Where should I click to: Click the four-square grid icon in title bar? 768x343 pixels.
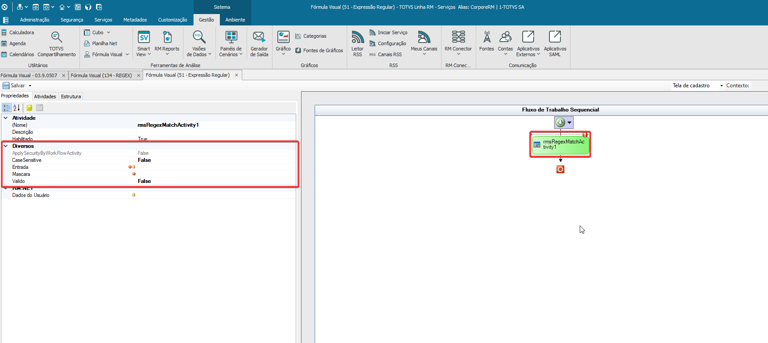[x=78, y=7]
